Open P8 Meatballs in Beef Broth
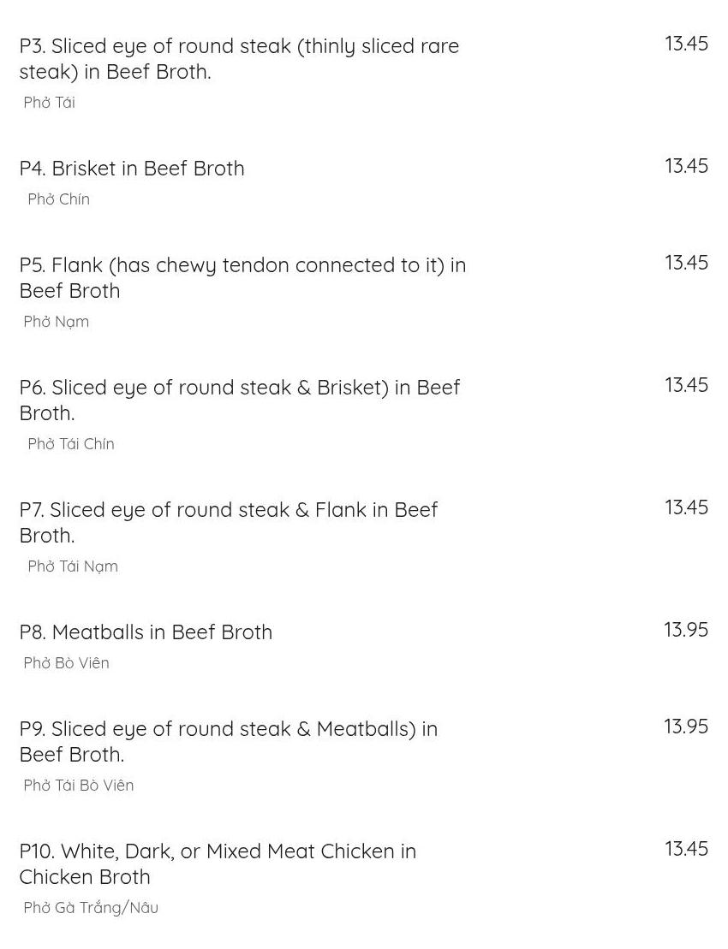728x949 pixels. click(x=146, y=632)
